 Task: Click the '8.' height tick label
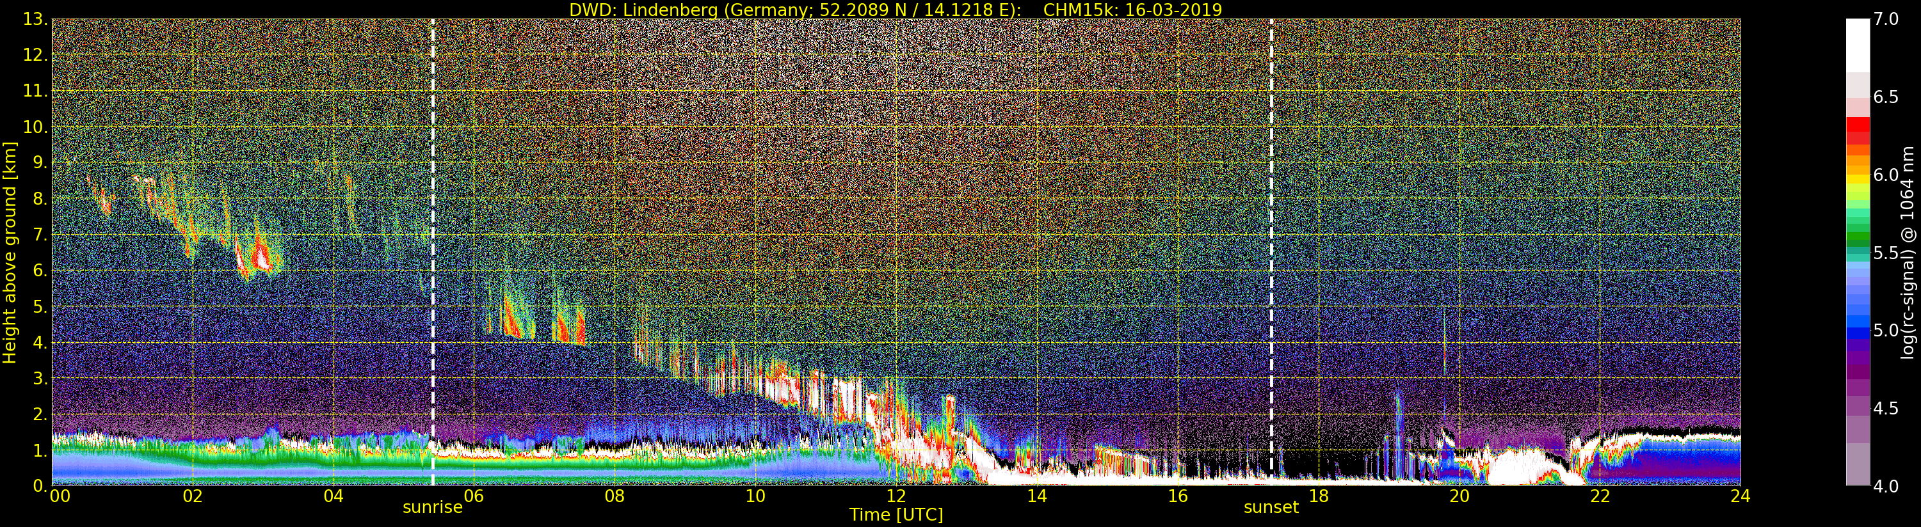coord(40,198)
